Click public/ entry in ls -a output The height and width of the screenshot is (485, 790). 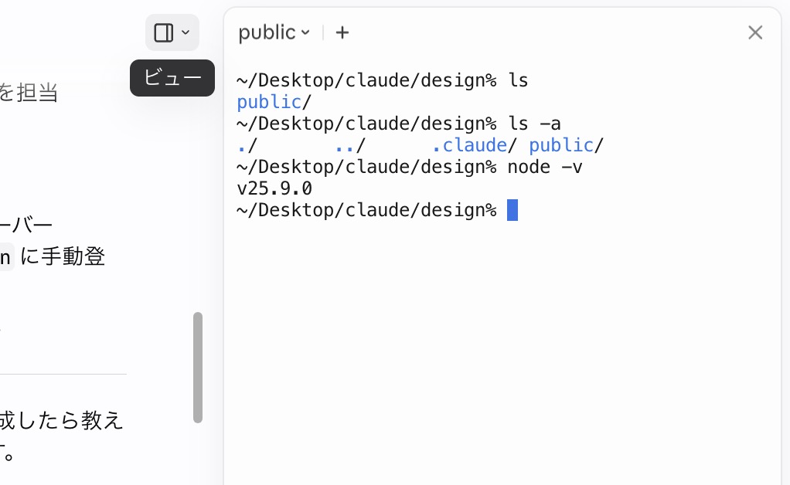(566, 145)
